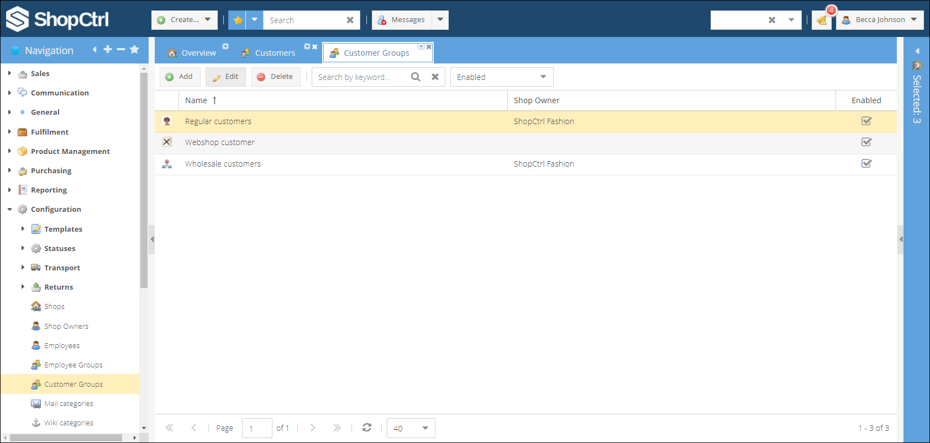Click the favorites star icon in the top bar

(238, 20)
